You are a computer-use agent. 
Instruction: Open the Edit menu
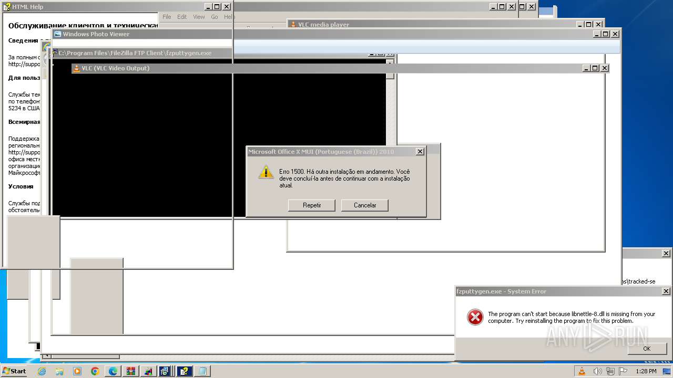[x=182, y=17]
